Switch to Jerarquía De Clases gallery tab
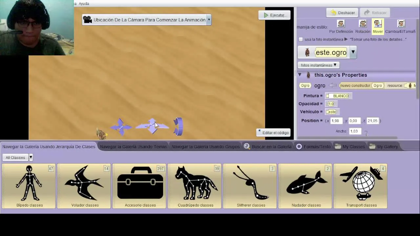 tap(49, 147)
